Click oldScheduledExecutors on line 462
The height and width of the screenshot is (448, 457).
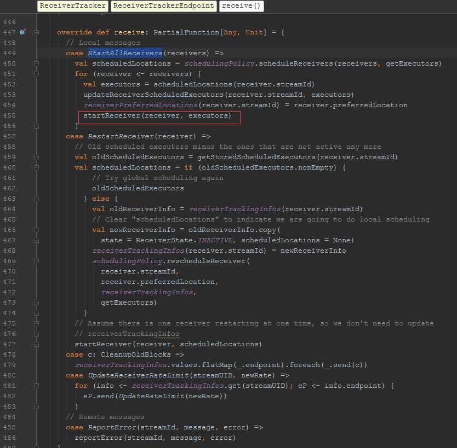tap(138, 188)
